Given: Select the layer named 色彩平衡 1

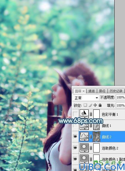Looking at the screenshot, I should click(110, 114).
